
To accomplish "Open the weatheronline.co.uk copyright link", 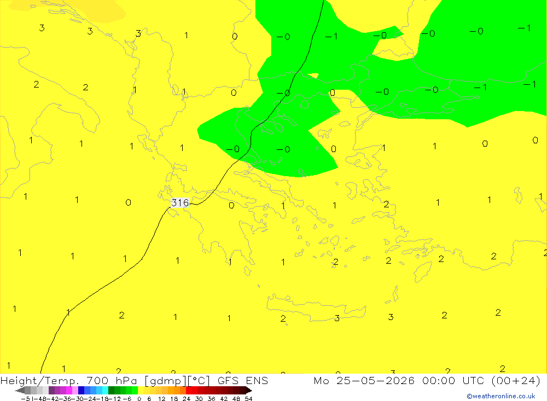I will [501, 396].
